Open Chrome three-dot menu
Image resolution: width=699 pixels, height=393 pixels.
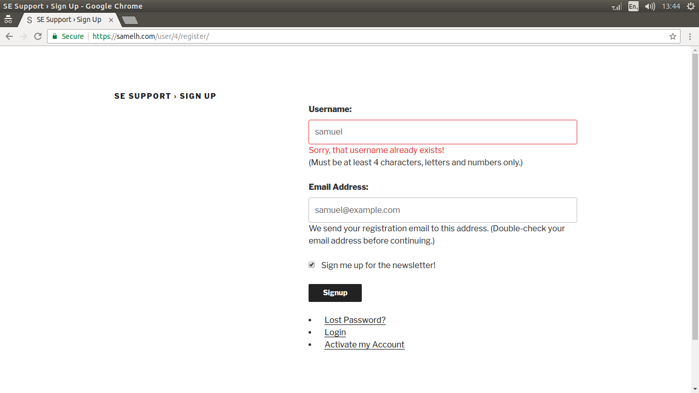click(x=690, y=36)
